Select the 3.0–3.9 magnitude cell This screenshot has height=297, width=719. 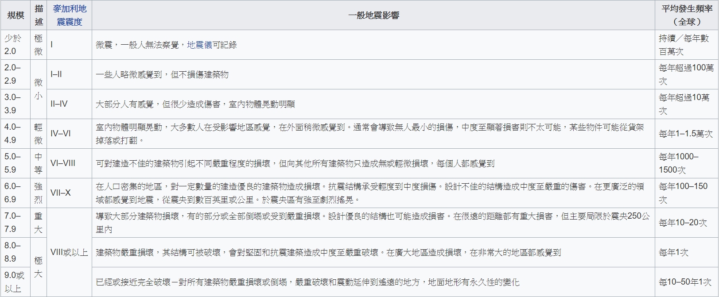point(16,104)
